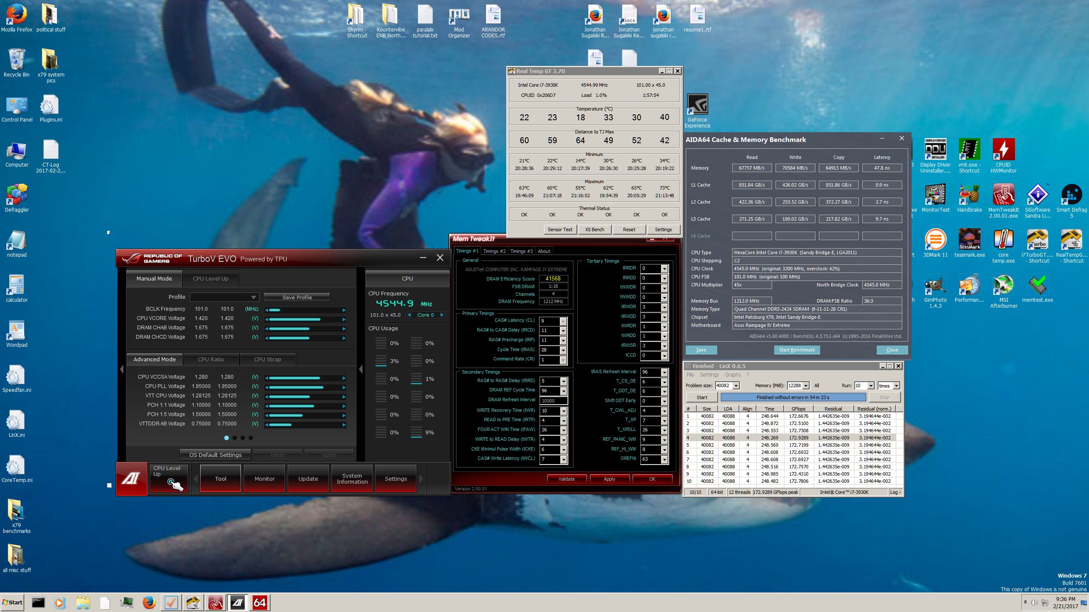Click the DRAM Refresh Interval input field
The image size is (1089, 612).
[x=553, y=401]
